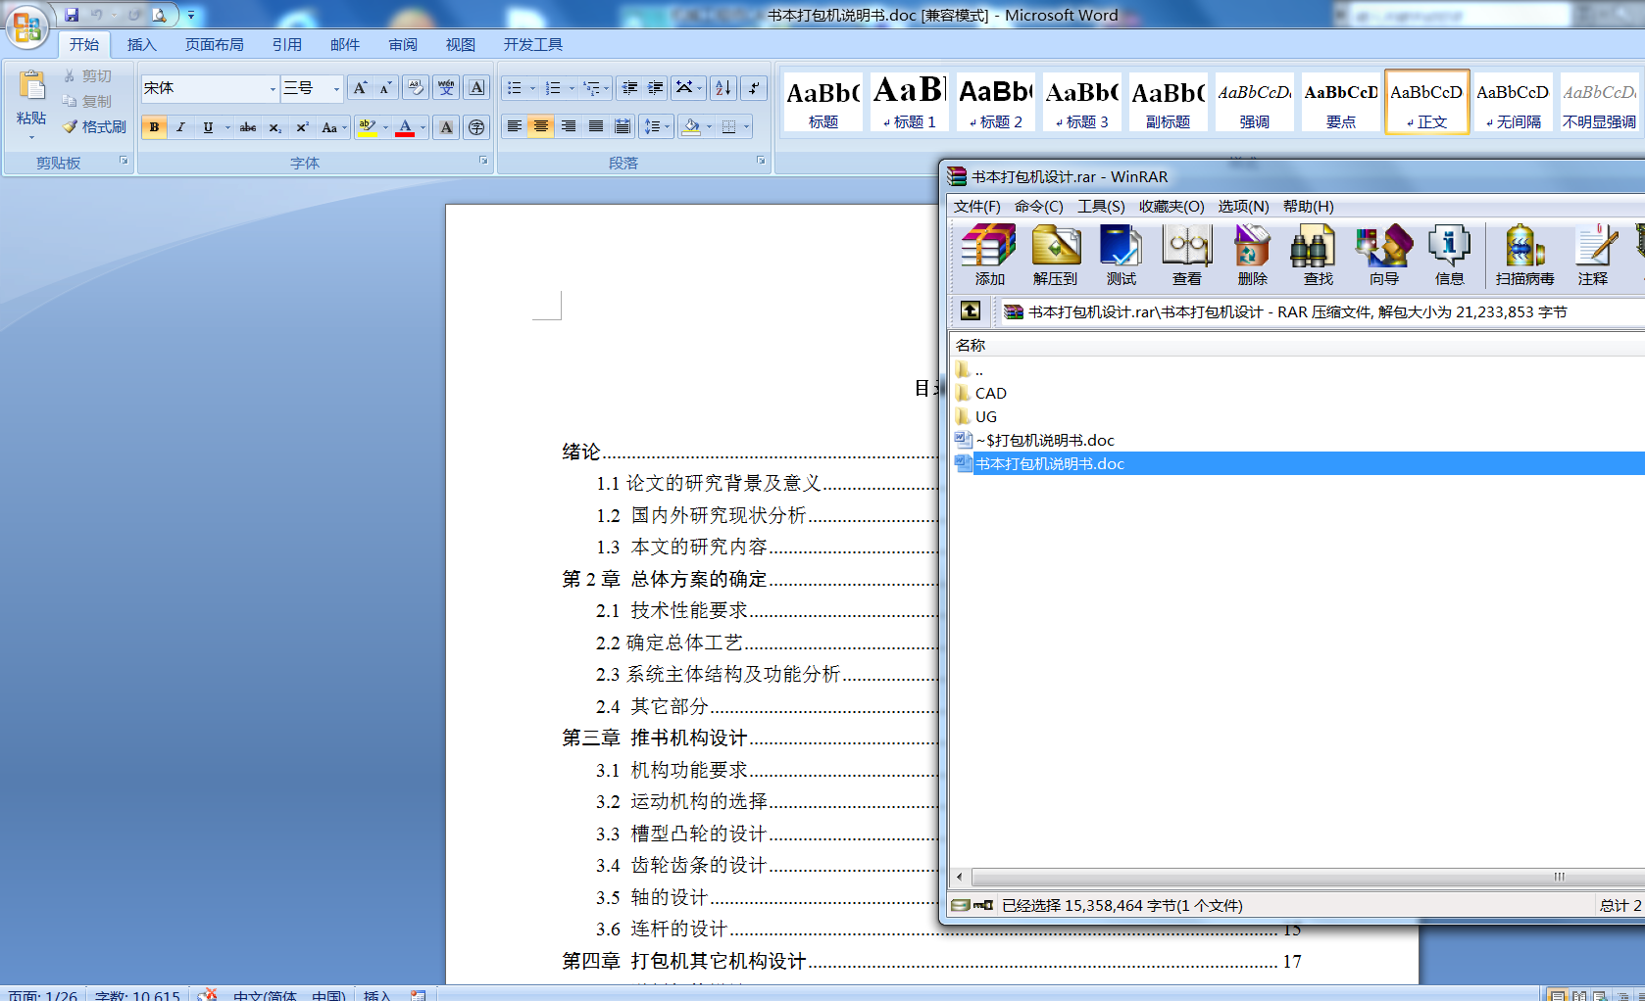
Task: Open the WinRAR File (文件) menu
Action: coord(976,206)
